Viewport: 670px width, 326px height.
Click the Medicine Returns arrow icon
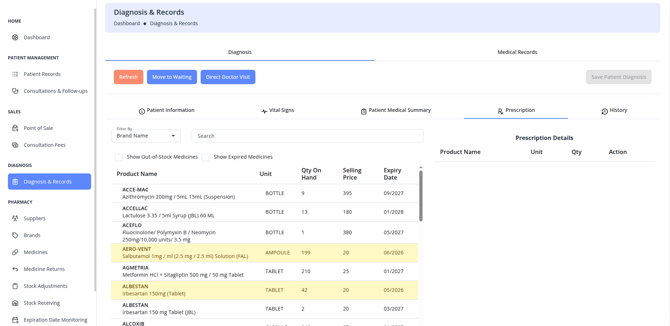pyautogui.click(x=15, y=269)
